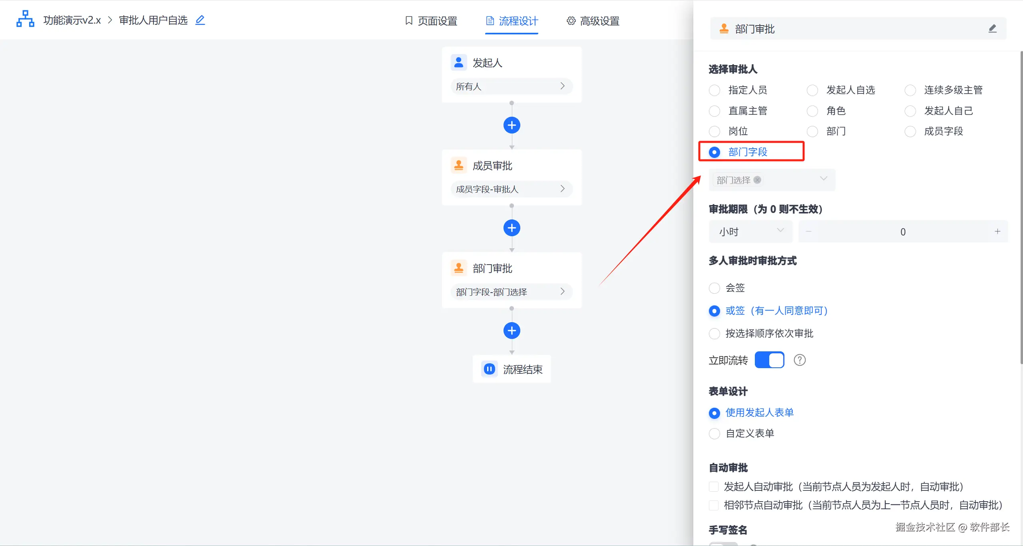The height and width of the screenshot is (546, 1023).
Task: Expand the 部门选择 field dropdown
Action: tap(823, 179)
